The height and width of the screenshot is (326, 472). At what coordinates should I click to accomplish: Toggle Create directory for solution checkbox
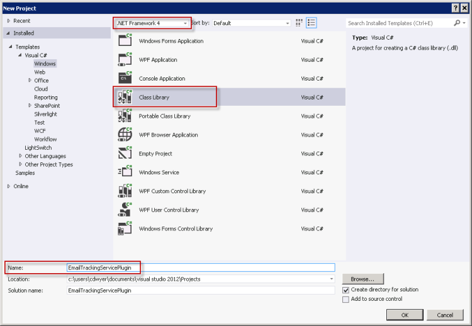346,290
